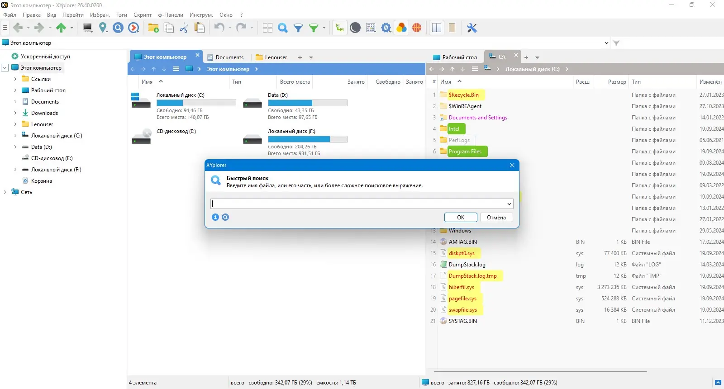The height and width of the screenshot is (389, 724).
Task: Click the Локальный диск (F:) usage bar
Action: tap(308, 139)
